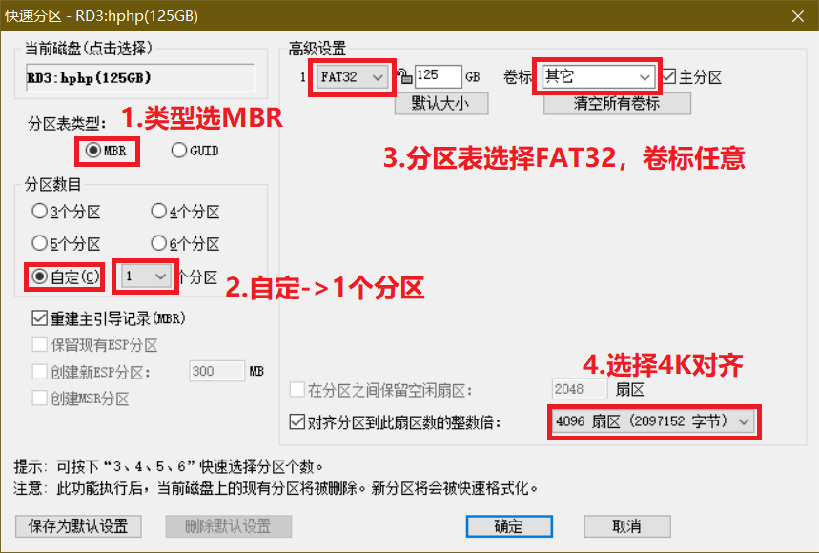Click the partition size 125 GB field
This screenshot has width=819, height=553.
coord(437,77)
